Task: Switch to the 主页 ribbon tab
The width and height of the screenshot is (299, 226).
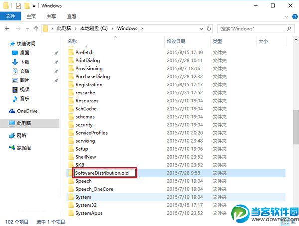Action: [x=31, y=16]
